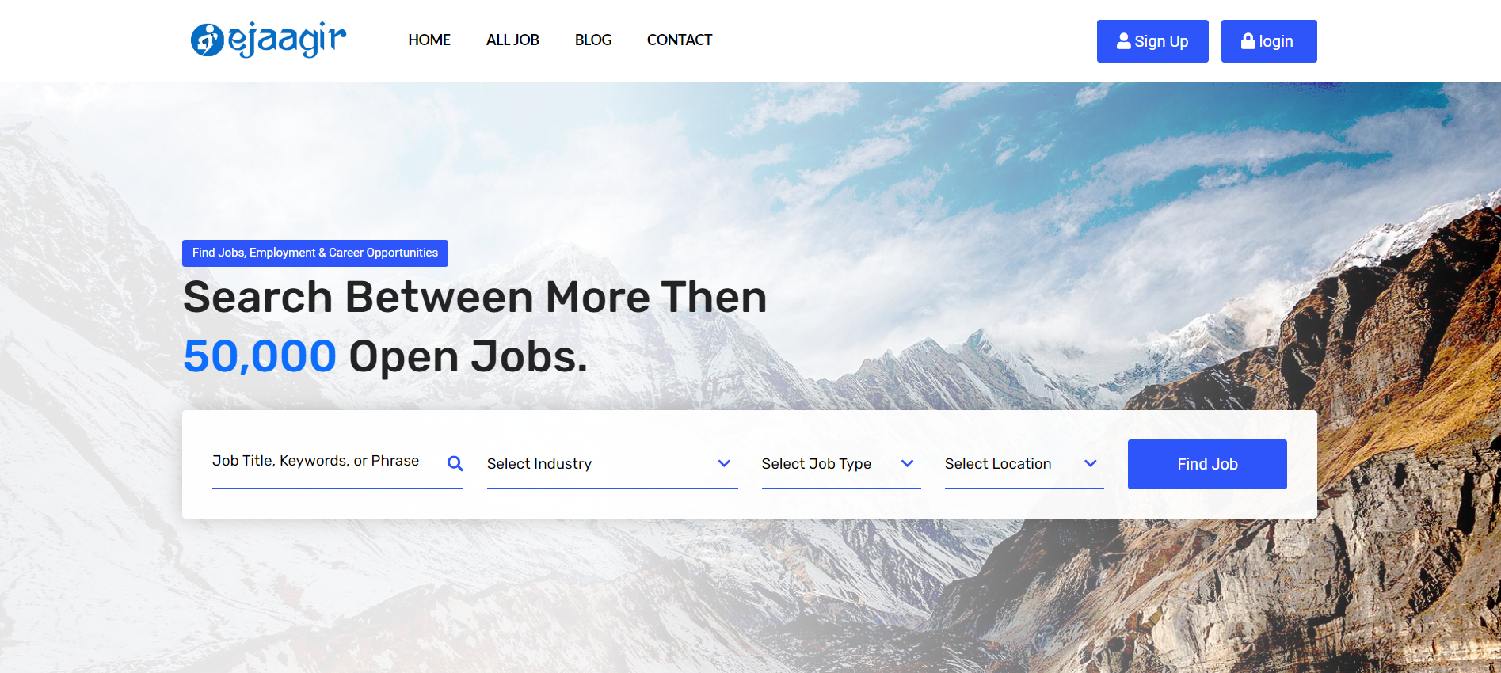
Task: Click the lock icon on login
Action: (x=1248, y=40)
